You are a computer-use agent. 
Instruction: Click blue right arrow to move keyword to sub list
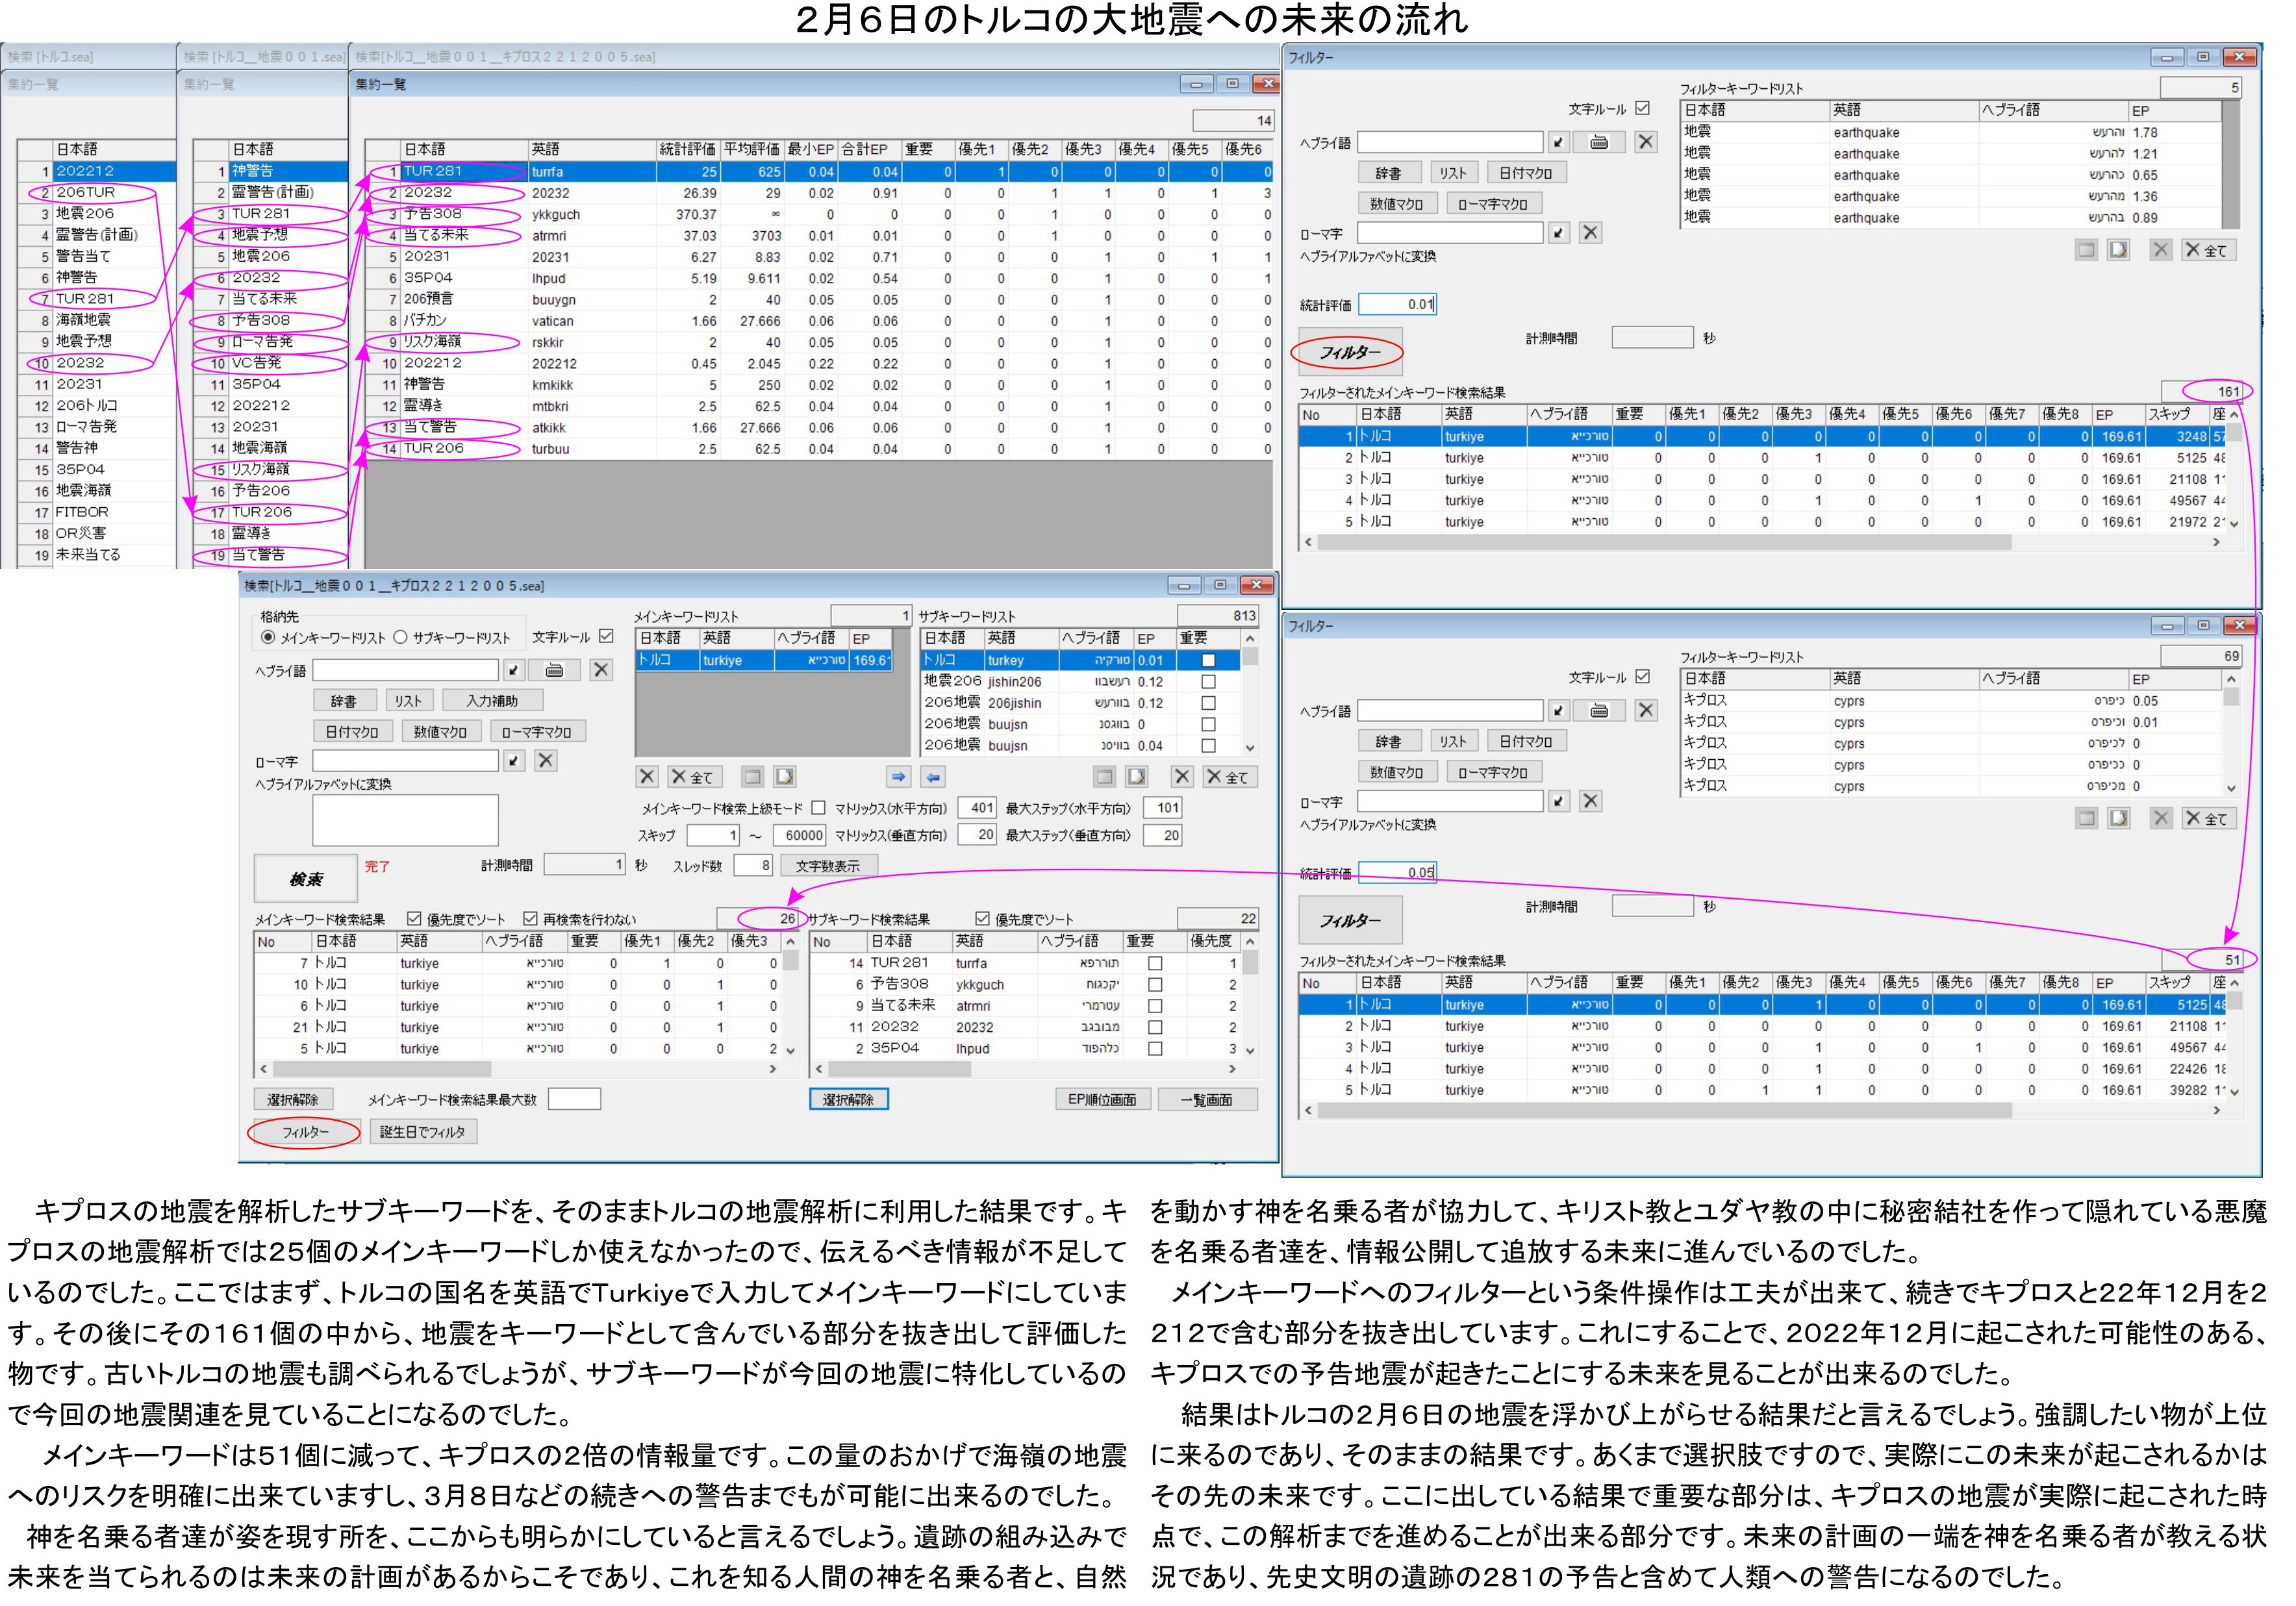tap(898, 777)
